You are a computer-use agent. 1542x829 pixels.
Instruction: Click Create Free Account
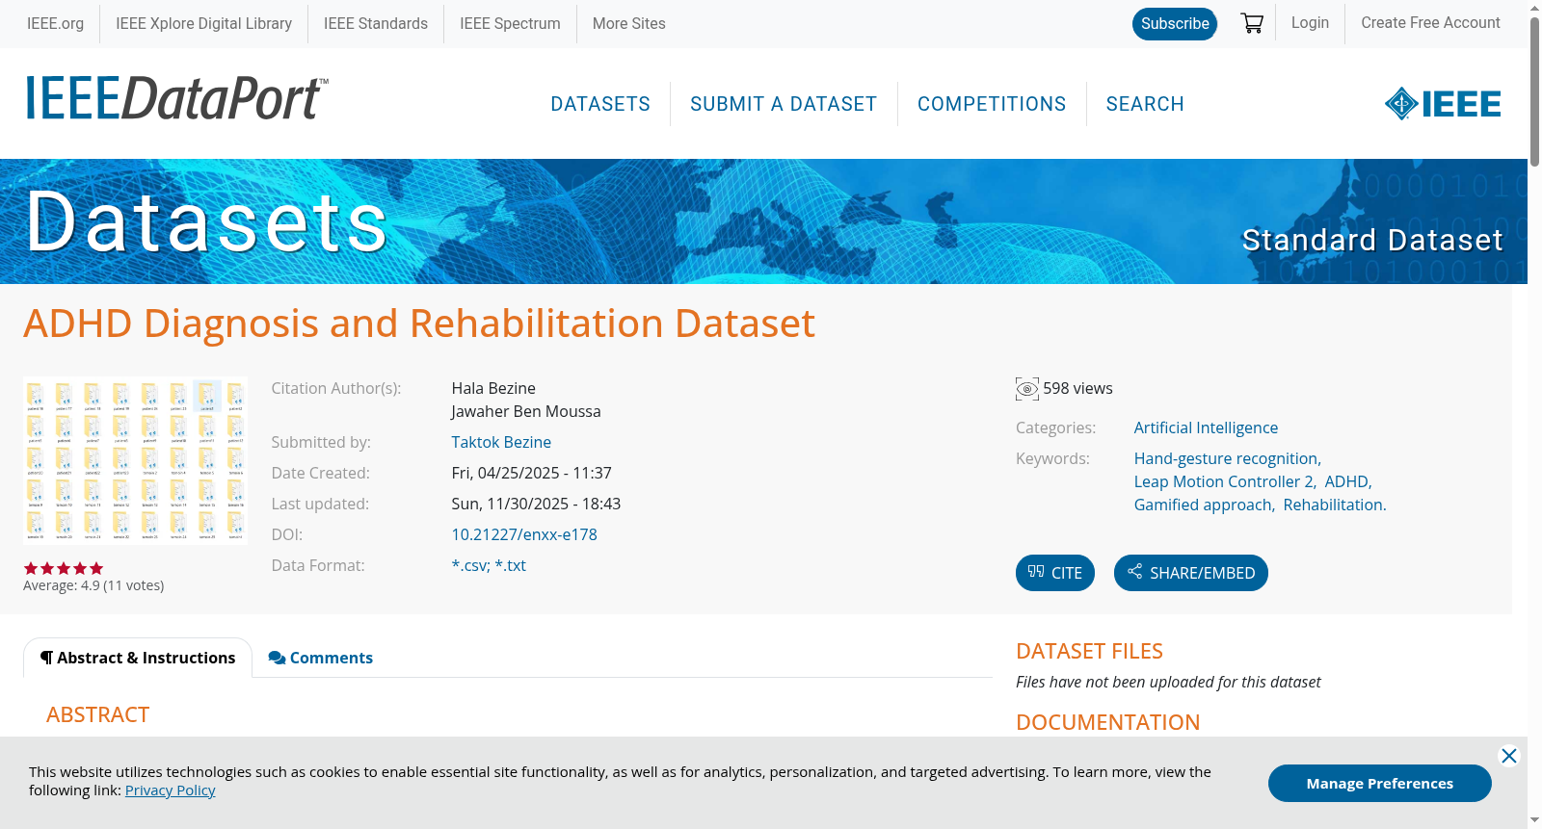(1430, 22)
